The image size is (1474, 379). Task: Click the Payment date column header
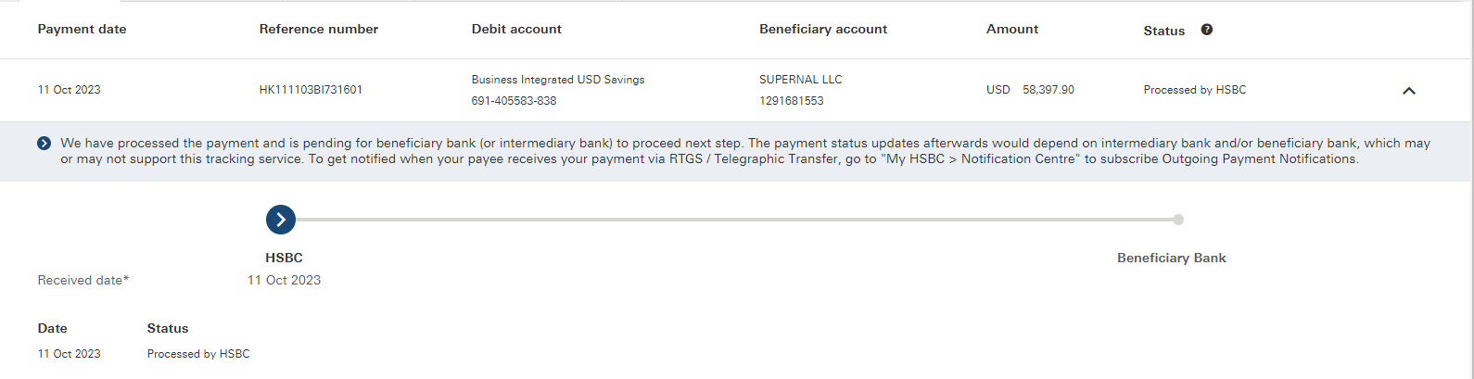82,30
